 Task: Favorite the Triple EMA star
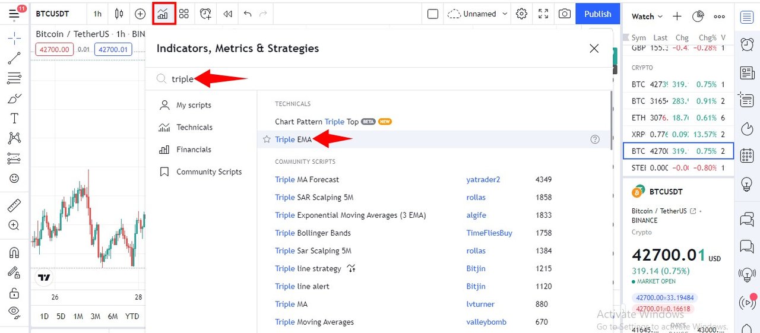267,139
